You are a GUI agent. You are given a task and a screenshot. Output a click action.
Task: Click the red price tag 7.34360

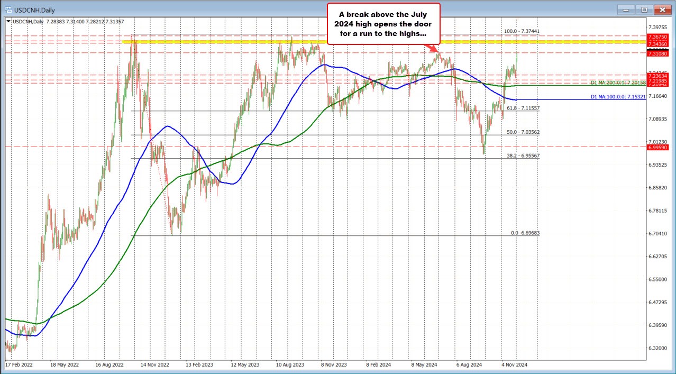point(658,44)
